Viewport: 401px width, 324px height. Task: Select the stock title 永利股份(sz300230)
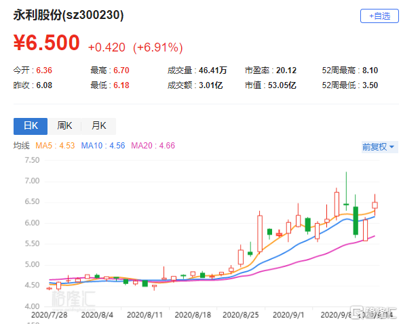tap(69, 15)
